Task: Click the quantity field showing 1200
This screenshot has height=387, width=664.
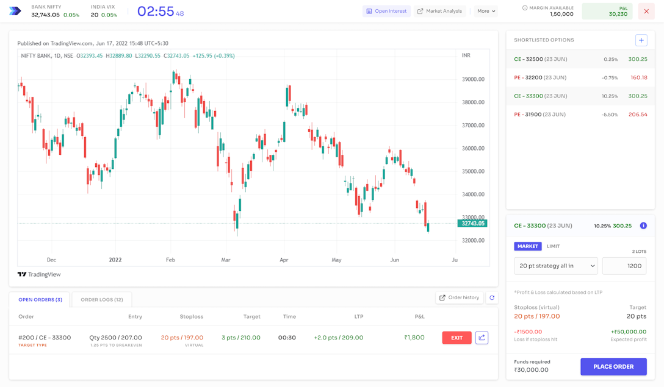Action: [x=624, y=266]
